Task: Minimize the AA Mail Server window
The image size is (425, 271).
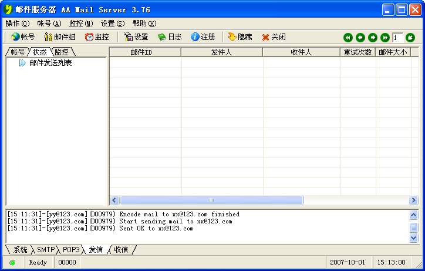Action: (388, 10)
